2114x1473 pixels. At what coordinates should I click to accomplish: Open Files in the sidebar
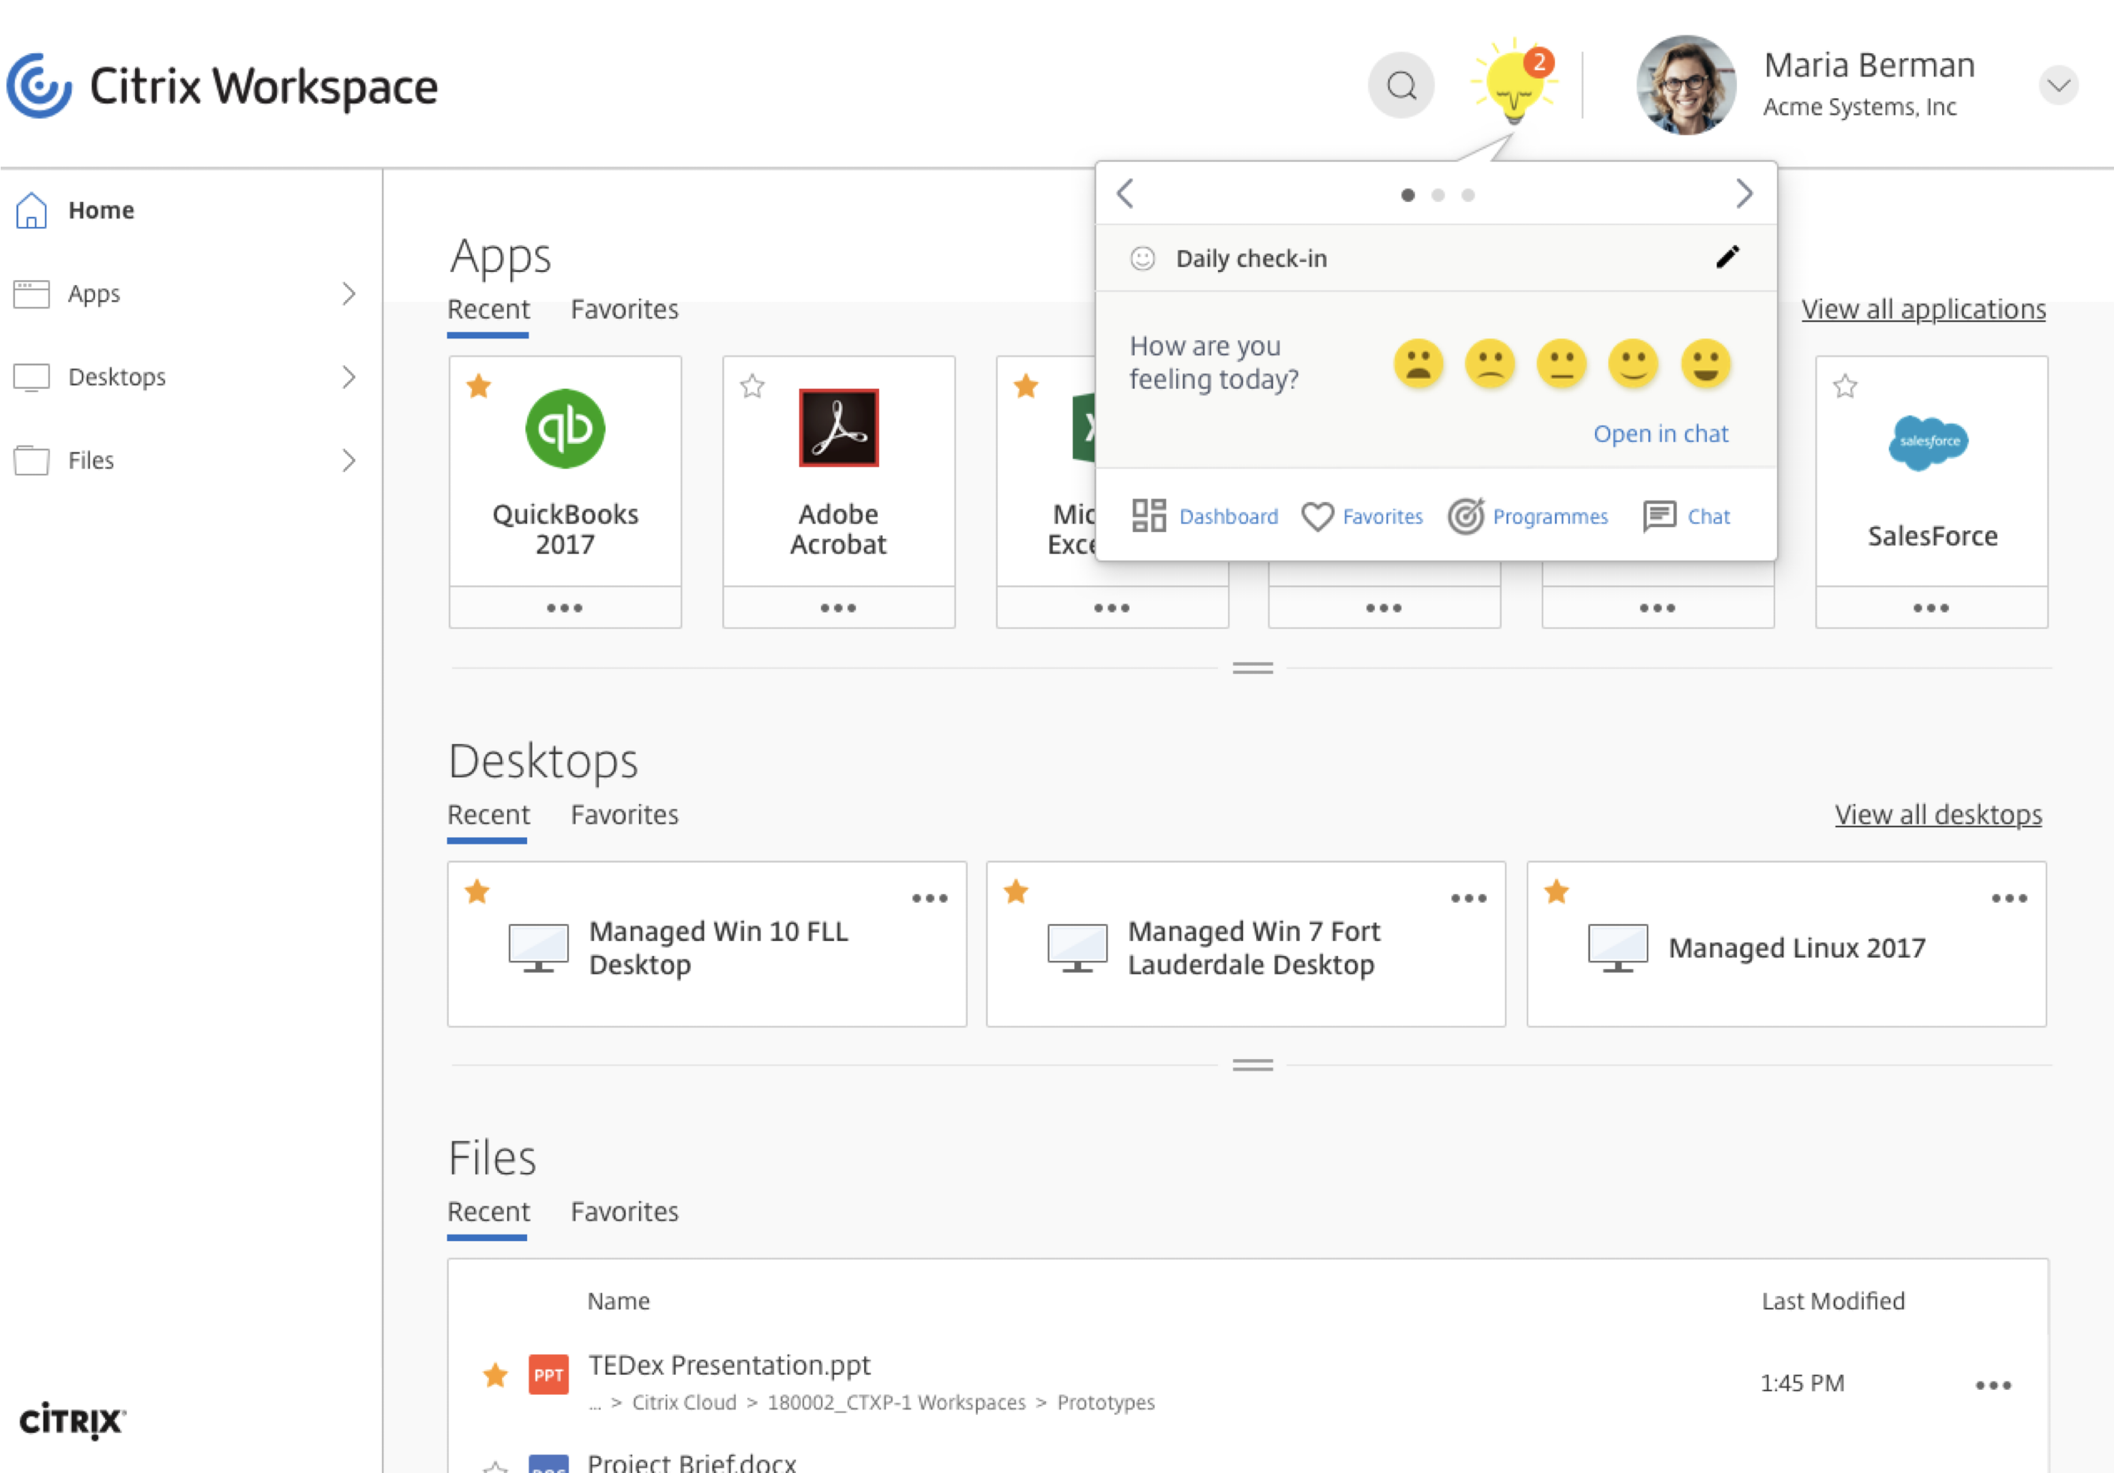pyautogui.click(x=91, y=460)
